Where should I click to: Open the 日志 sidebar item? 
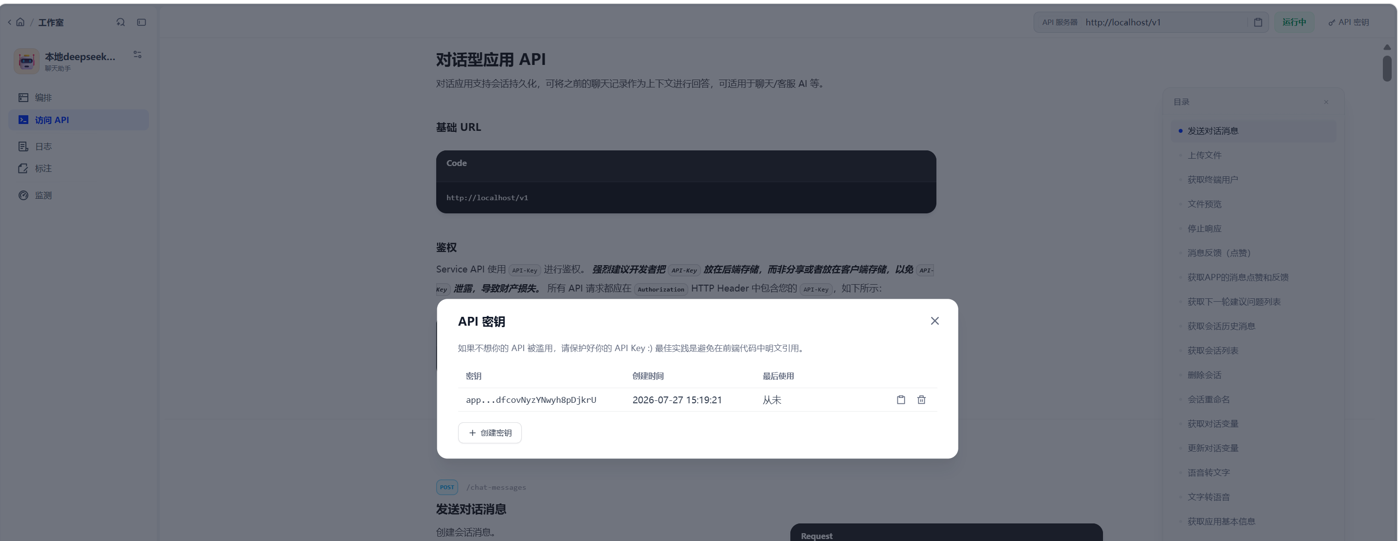point(79,146)
